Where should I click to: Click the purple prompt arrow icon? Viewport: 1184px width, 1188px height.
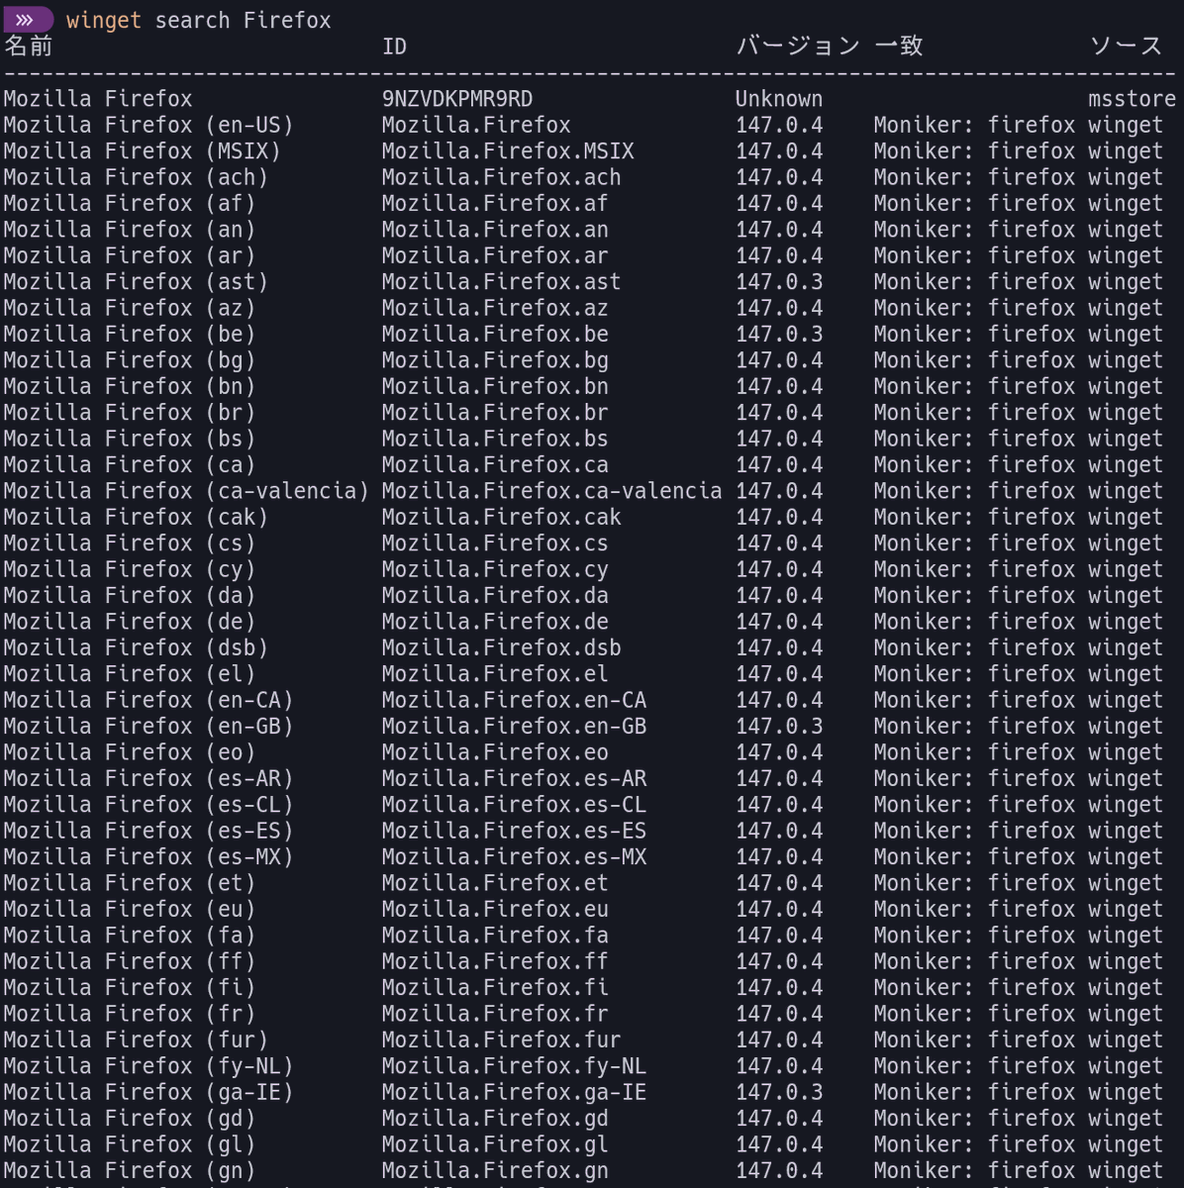[27, 19]
